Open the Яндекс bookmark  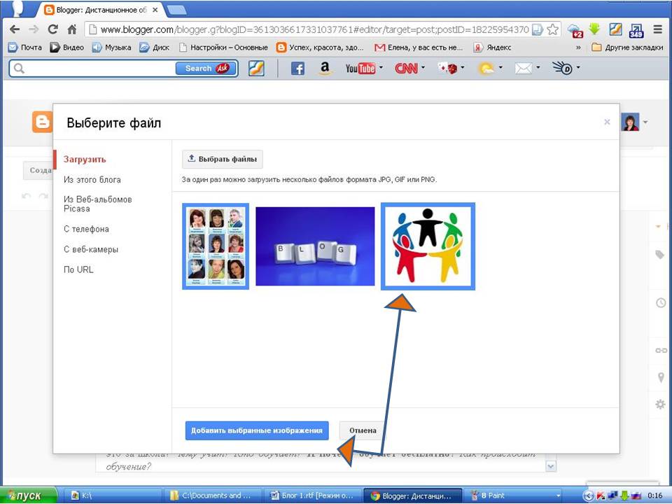492,48
